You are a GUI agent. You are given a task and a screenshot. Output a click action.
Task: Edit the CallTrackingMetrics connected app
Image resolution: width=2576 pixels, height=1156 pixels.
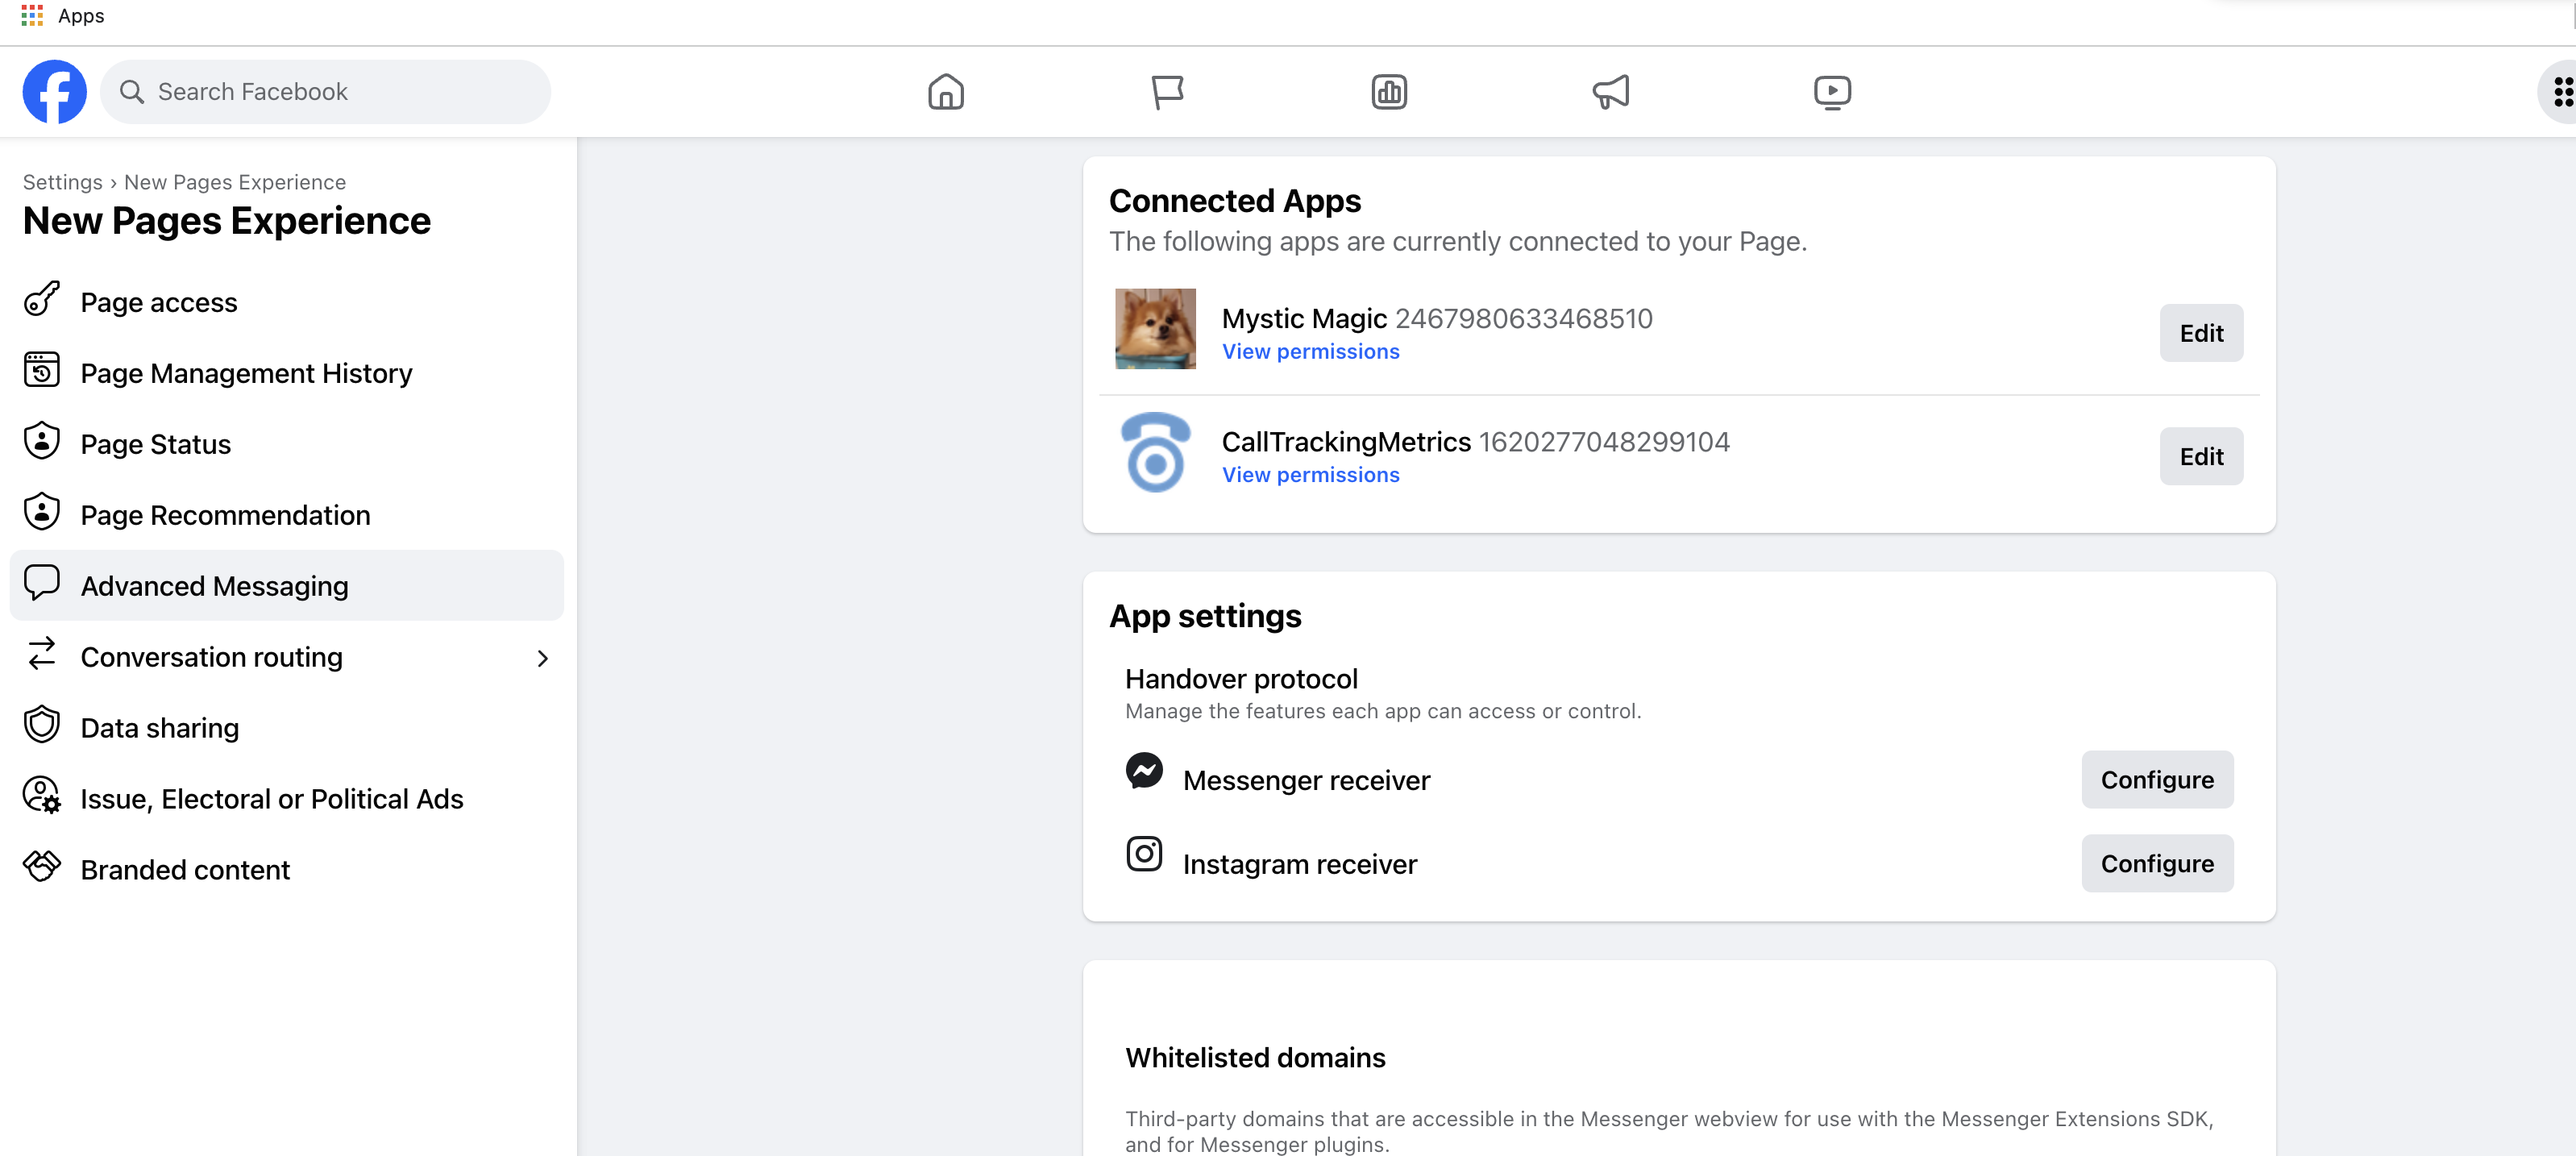[2200, 457]
